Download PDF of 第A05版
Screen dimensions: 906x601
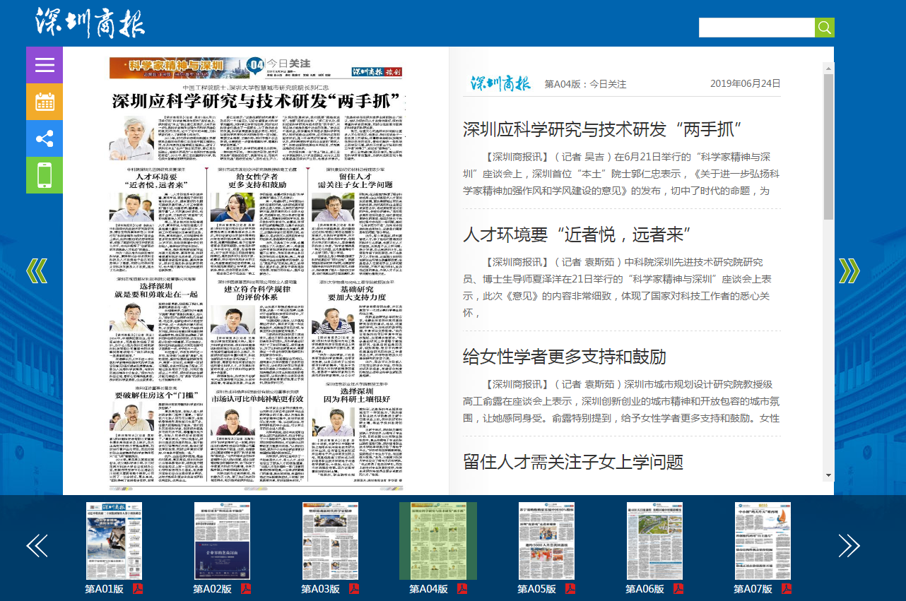click(x=570, y=589)
